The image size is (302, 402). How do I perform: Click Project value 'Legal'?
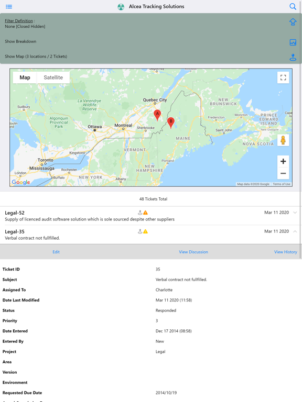(160, 352)
